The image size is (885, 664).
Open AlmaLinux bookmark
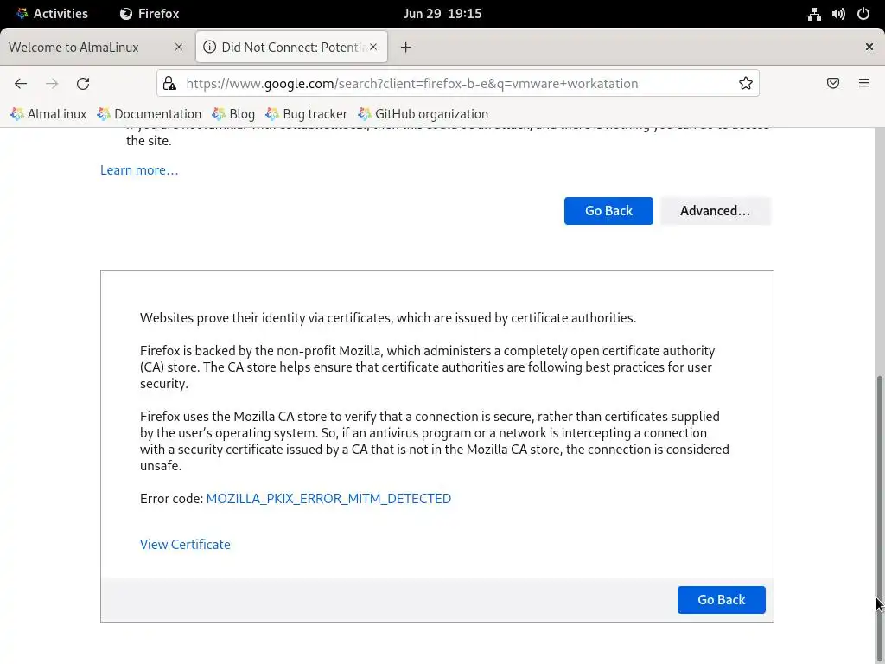pos(48,114)
